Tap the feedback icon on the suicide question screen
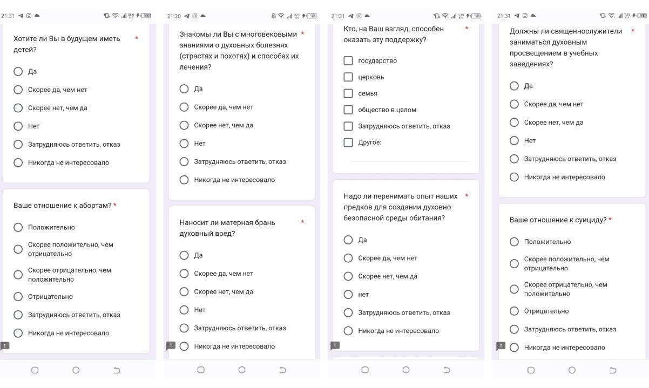Image resolution: width=649 pixels, height=388 pixels. pyautogui.click(x=501, y=345)
